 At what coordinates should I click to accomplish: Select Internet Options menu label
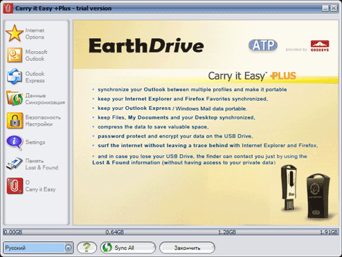[x=35, y=34]
